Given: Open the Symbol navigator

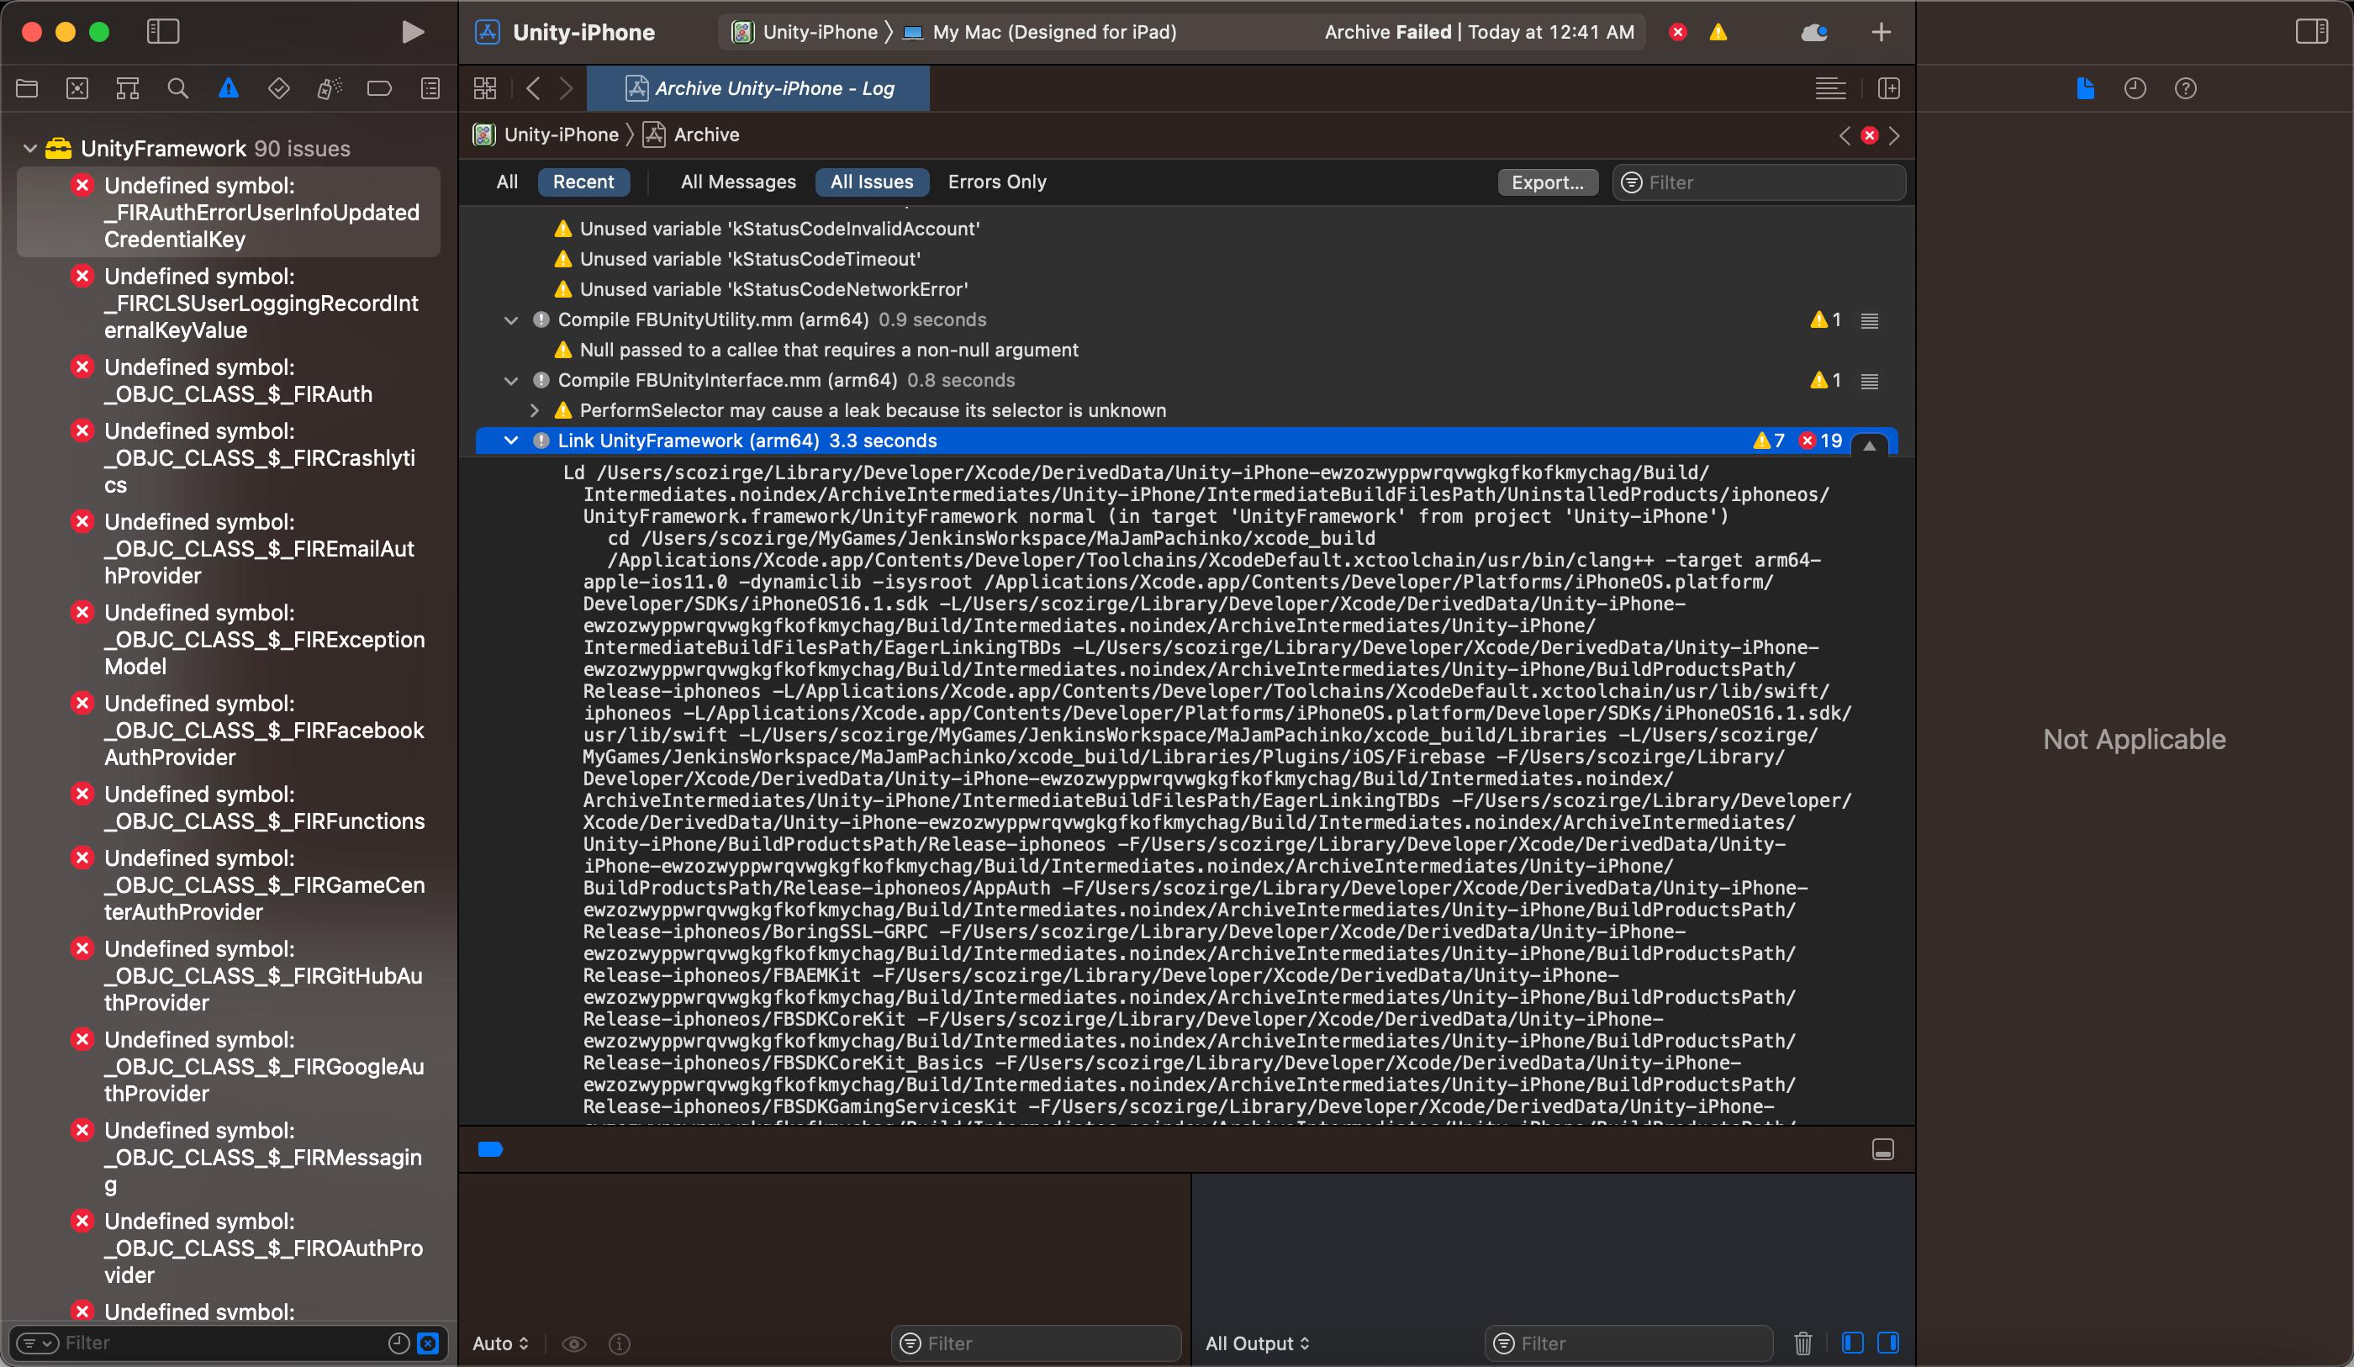Looking at the screenshot, I should tap(128, 89).
